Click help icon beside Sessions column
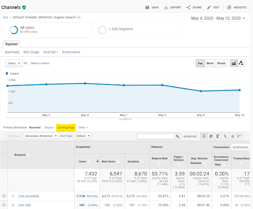This screenshot has width=253, height=209. [142, 162]
